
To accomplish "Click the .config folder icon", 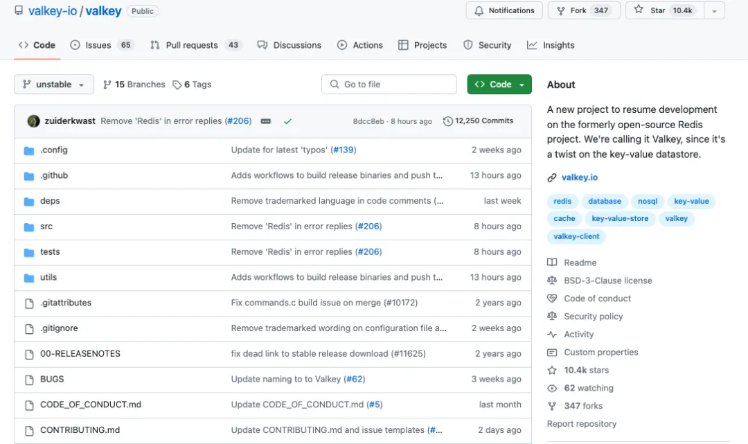I will (29, 150).
